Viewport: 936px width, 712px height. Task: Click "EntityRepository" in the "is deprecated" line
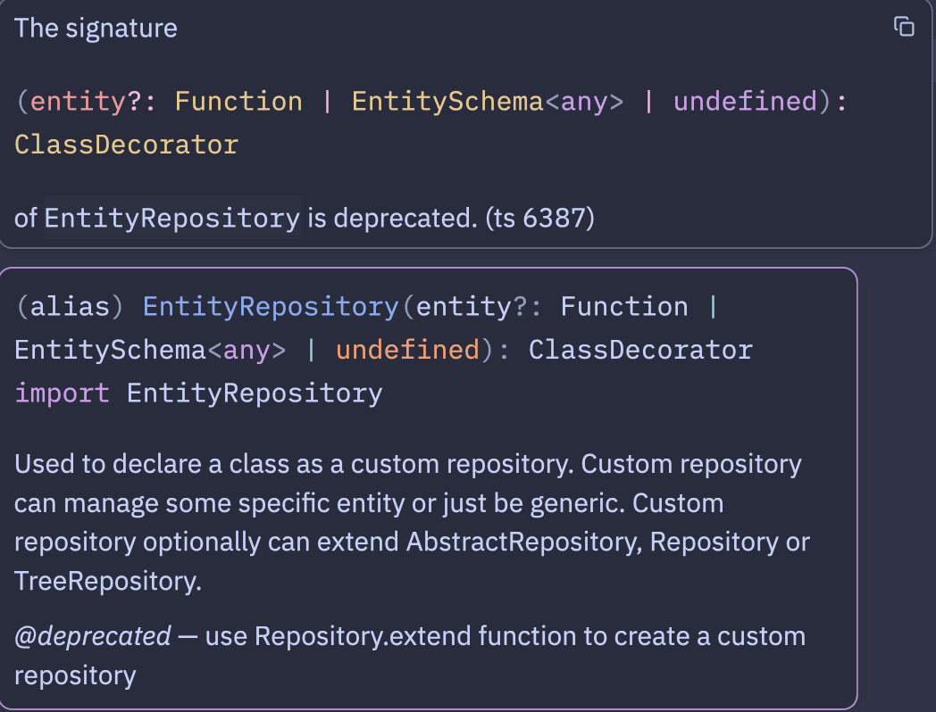(x=171, y=218)
